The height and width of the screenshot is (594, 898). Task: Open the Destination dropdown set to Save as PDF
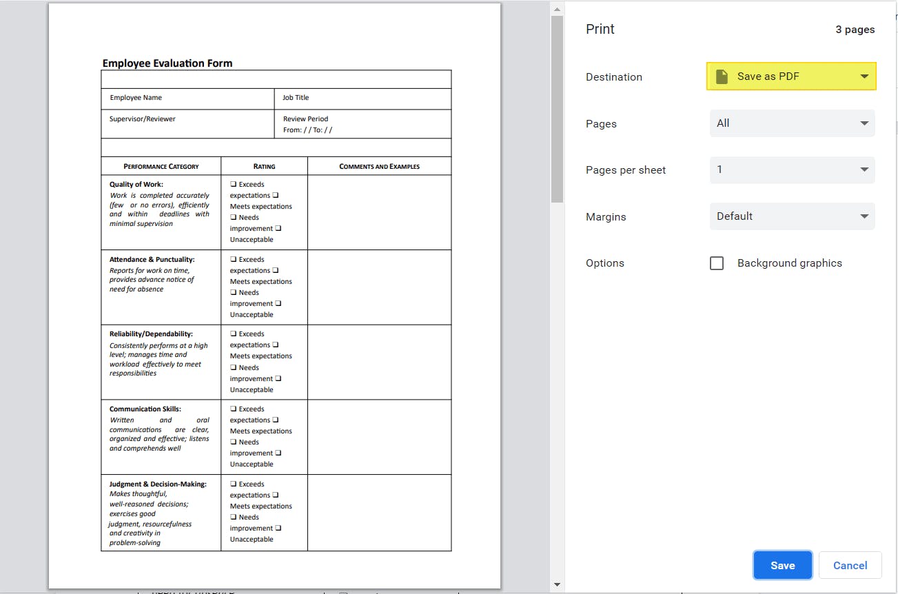[x=791, y=76]
